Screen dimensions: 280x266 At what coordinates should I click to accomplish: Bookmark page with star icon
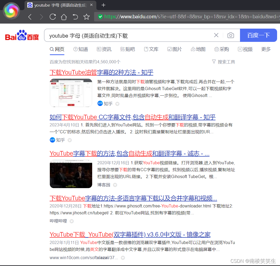pyautogui.click(x=86, y=17)
